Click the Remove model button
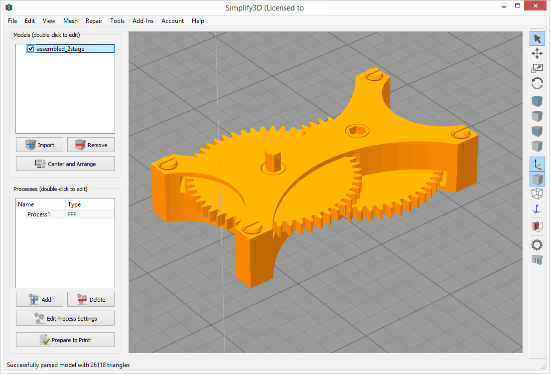 [91, 145]
